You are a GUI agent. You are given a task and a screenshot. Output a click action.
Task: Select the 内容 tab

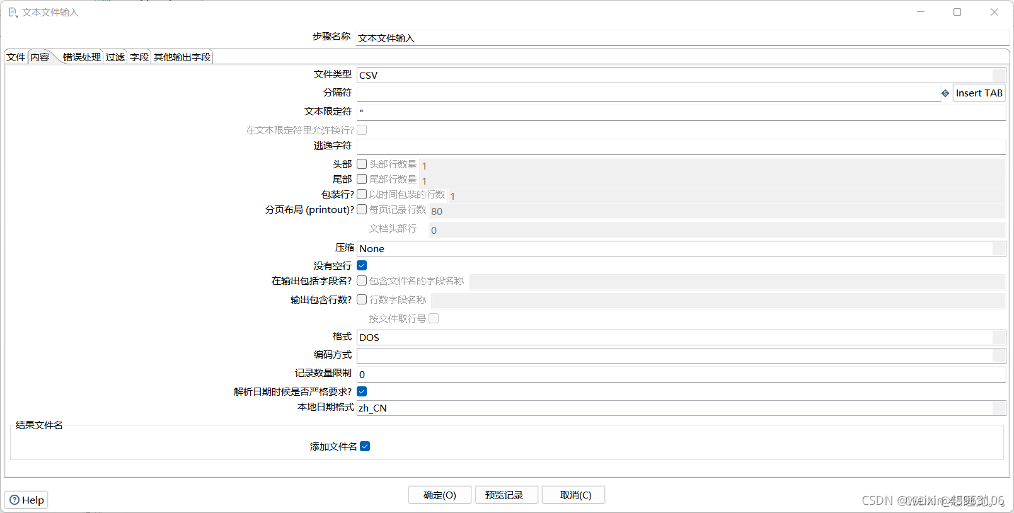pyautogui.click(x=40, y=57)
